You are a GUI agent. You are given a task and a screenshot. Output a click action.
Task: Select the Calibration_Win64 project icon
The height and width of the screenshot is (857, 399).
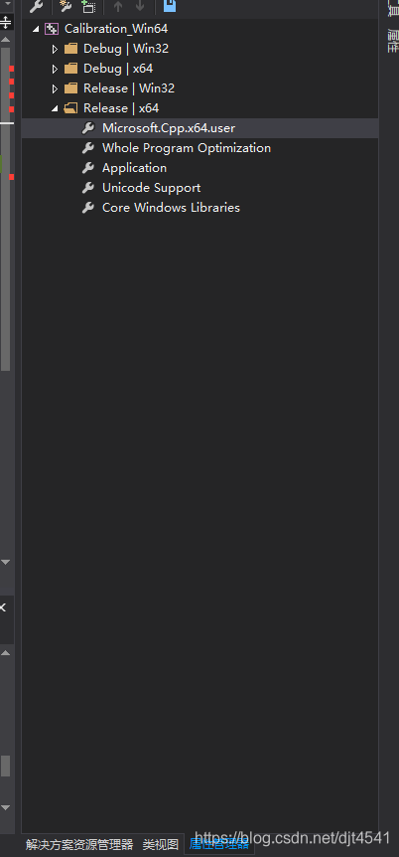coord(52,29)
